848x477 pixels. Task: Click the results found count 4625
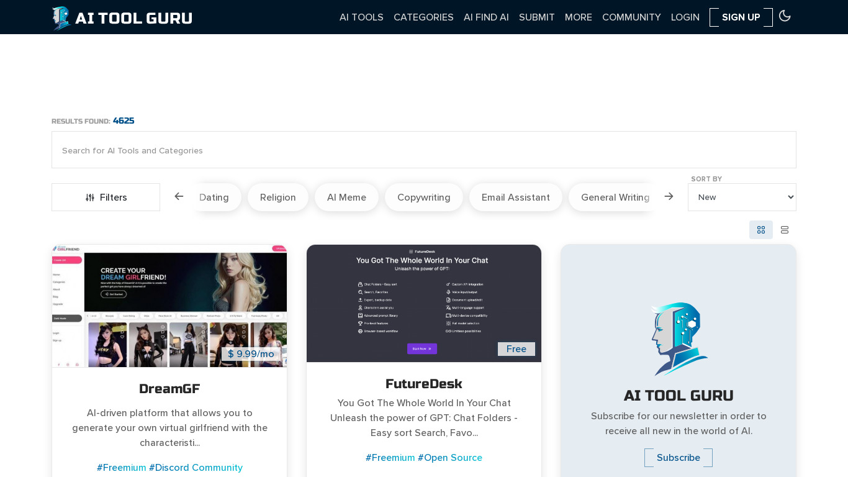click(x=124, y=120)
